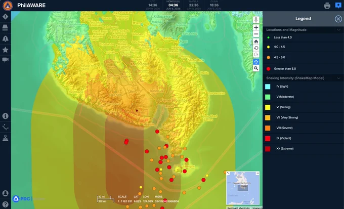Click the Kidapawan label on map
This screenshot has height=209, width=344.
point(163,17)
